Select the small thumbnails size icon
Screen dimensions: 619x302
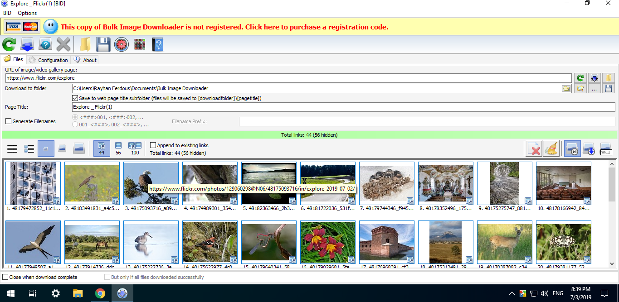click(x=46, y=149)
